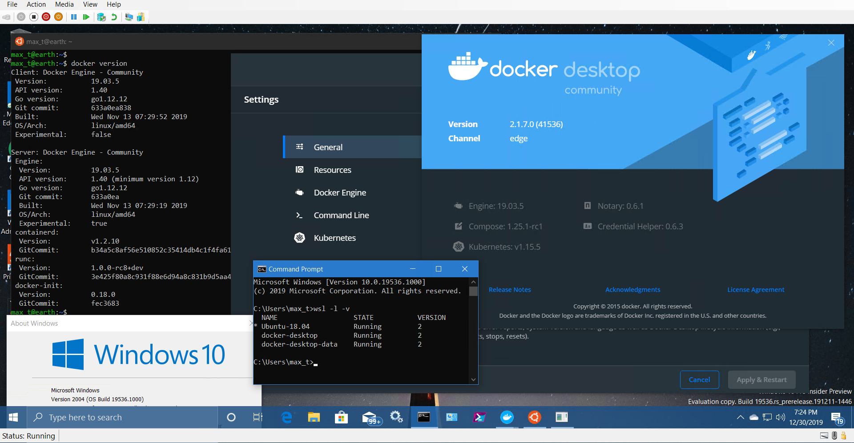854x443 pixels.
Task: Maximize the Command Prompt window
Action: point(439,269)
